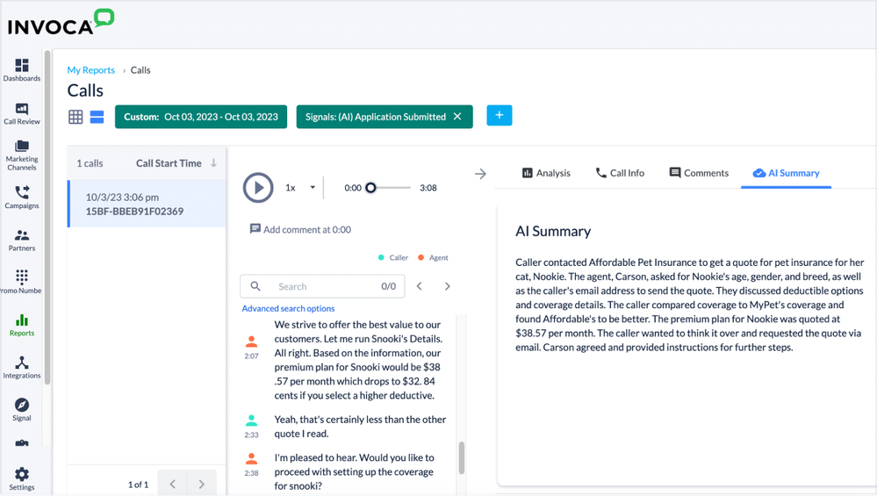Switch to table grid view
The height and width of the screenshot is (496, 877).
tap(76, 117)
